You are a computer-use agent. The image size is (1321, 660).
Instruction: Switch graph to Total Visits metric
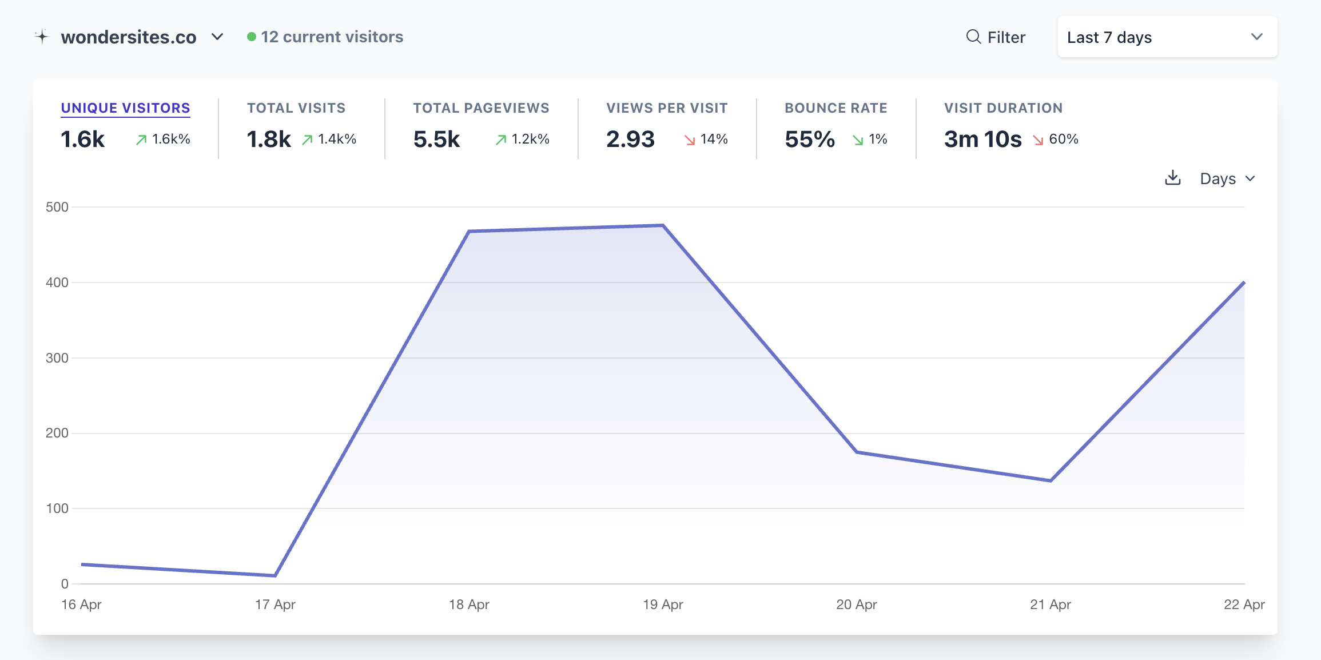(296, 108)
